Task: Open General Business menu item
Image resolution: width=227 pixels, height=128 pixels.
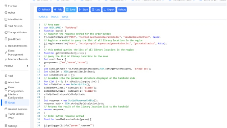Action: [18, 109]
